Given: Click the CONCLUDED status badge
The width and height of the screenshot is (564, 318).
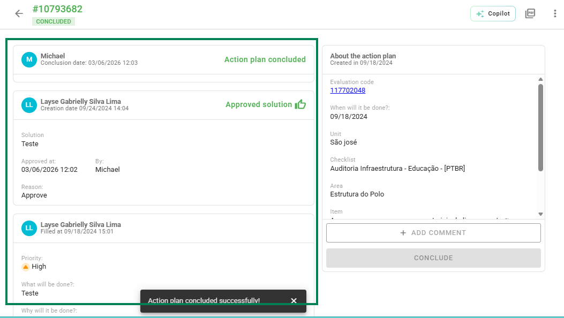Looking at the screenshot, I should coord(54,21).
